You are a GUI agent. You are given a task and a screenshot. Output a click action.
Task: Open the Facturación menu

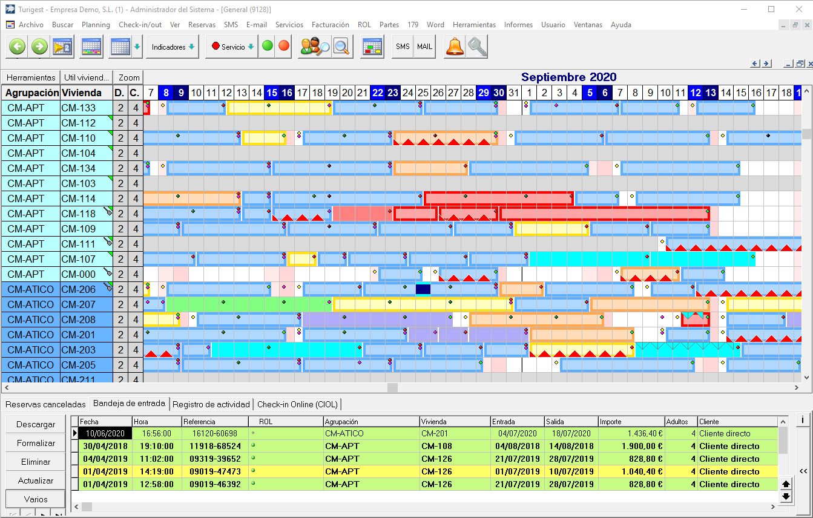point(330,25)
